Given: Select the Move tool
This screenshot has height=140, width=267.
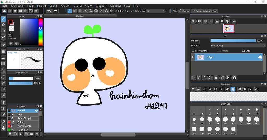Looking at the screenshot, I should pyautogui.click(x=3, y=44).
